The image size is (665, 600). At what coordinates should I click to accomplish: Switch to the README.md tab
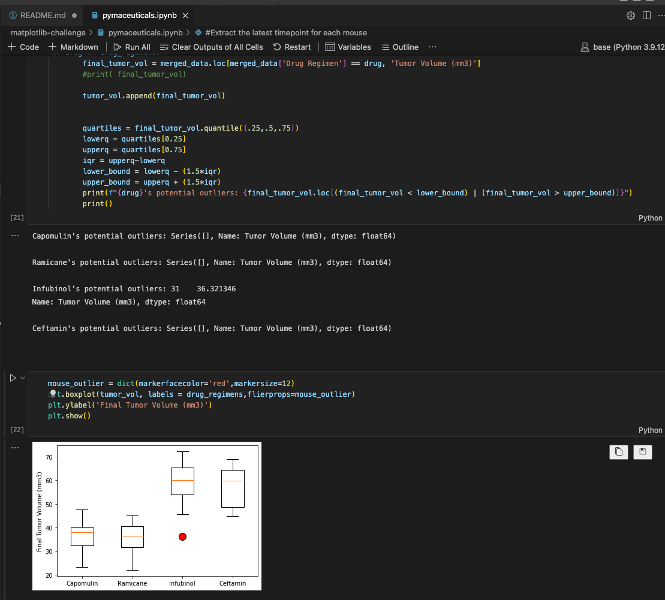[x=43, y=15]
